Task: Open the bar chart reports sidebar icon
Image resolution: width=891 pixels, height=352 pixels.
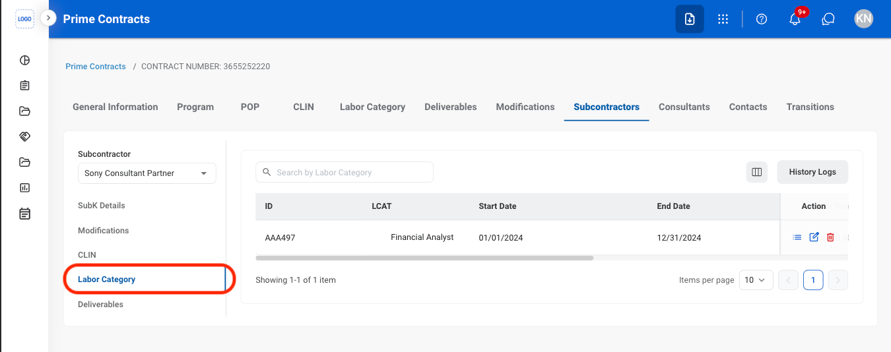Action: 24,188
